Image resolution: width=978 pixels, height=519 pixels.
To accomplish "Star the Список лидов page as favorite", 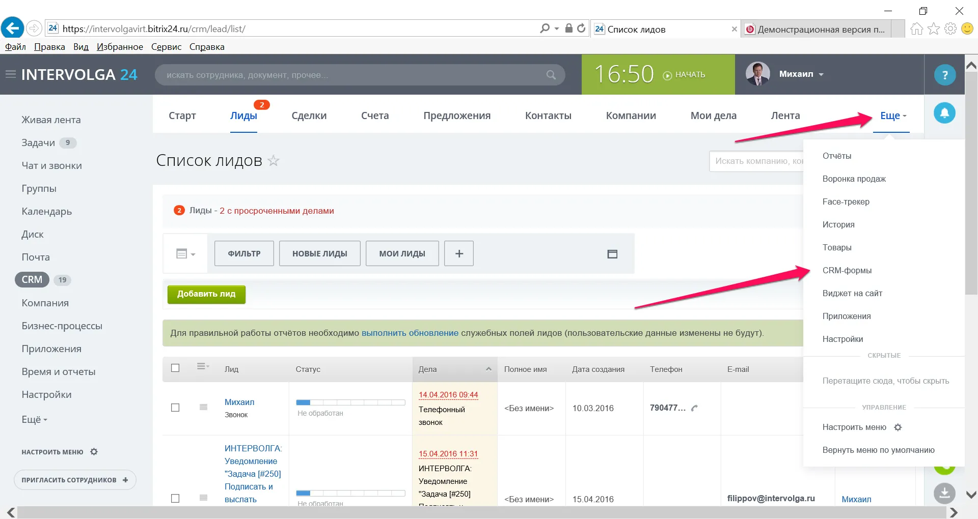I will (274, 161).
